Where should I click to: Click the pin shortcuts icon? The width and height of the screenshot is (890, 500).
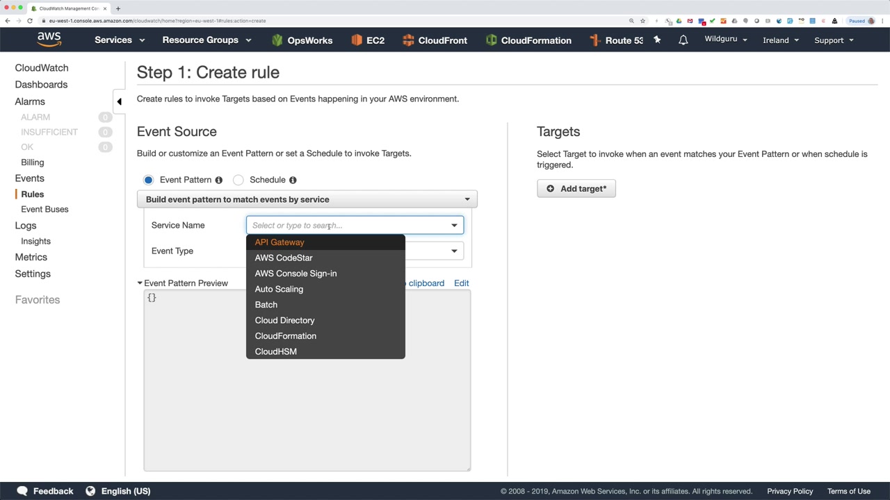click(x=657, y=40)
